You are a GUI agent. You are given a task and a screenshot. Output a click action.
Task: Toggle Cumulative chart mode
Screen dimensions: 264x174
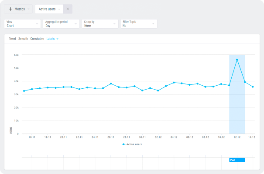click(37, 39)
